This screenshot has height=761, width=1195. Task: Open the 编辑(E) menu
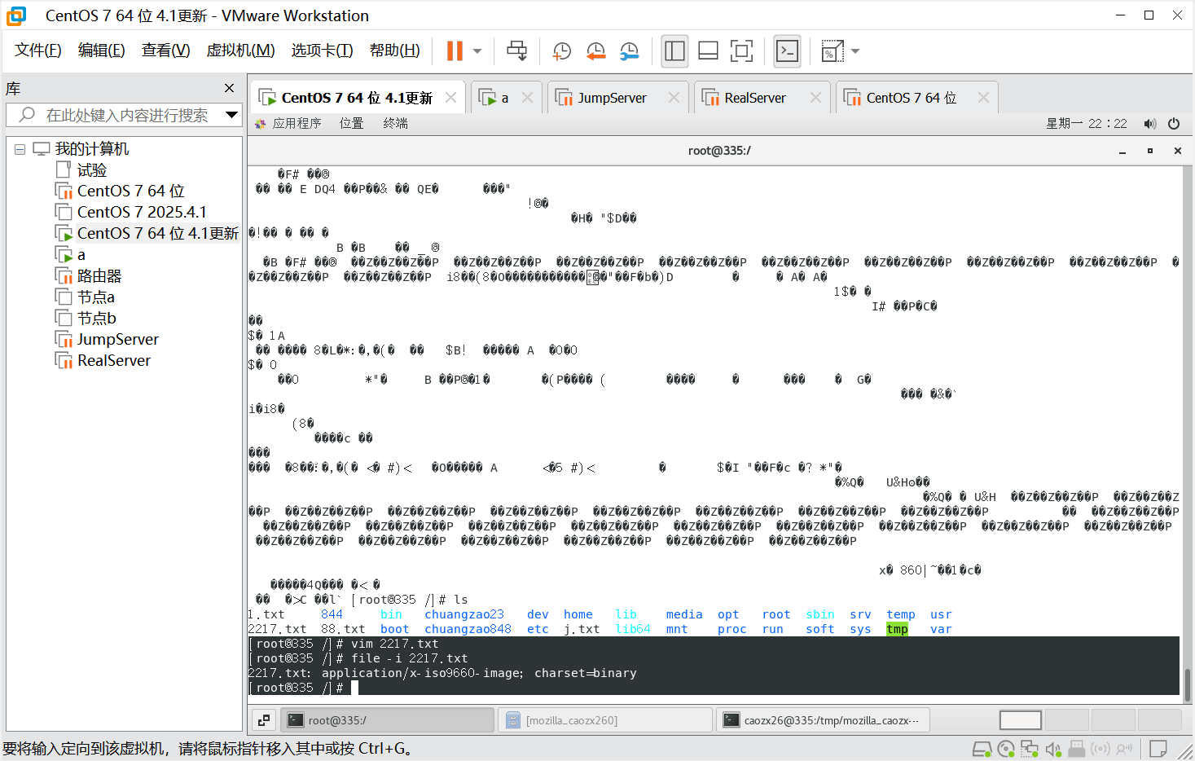pos(102,51)
